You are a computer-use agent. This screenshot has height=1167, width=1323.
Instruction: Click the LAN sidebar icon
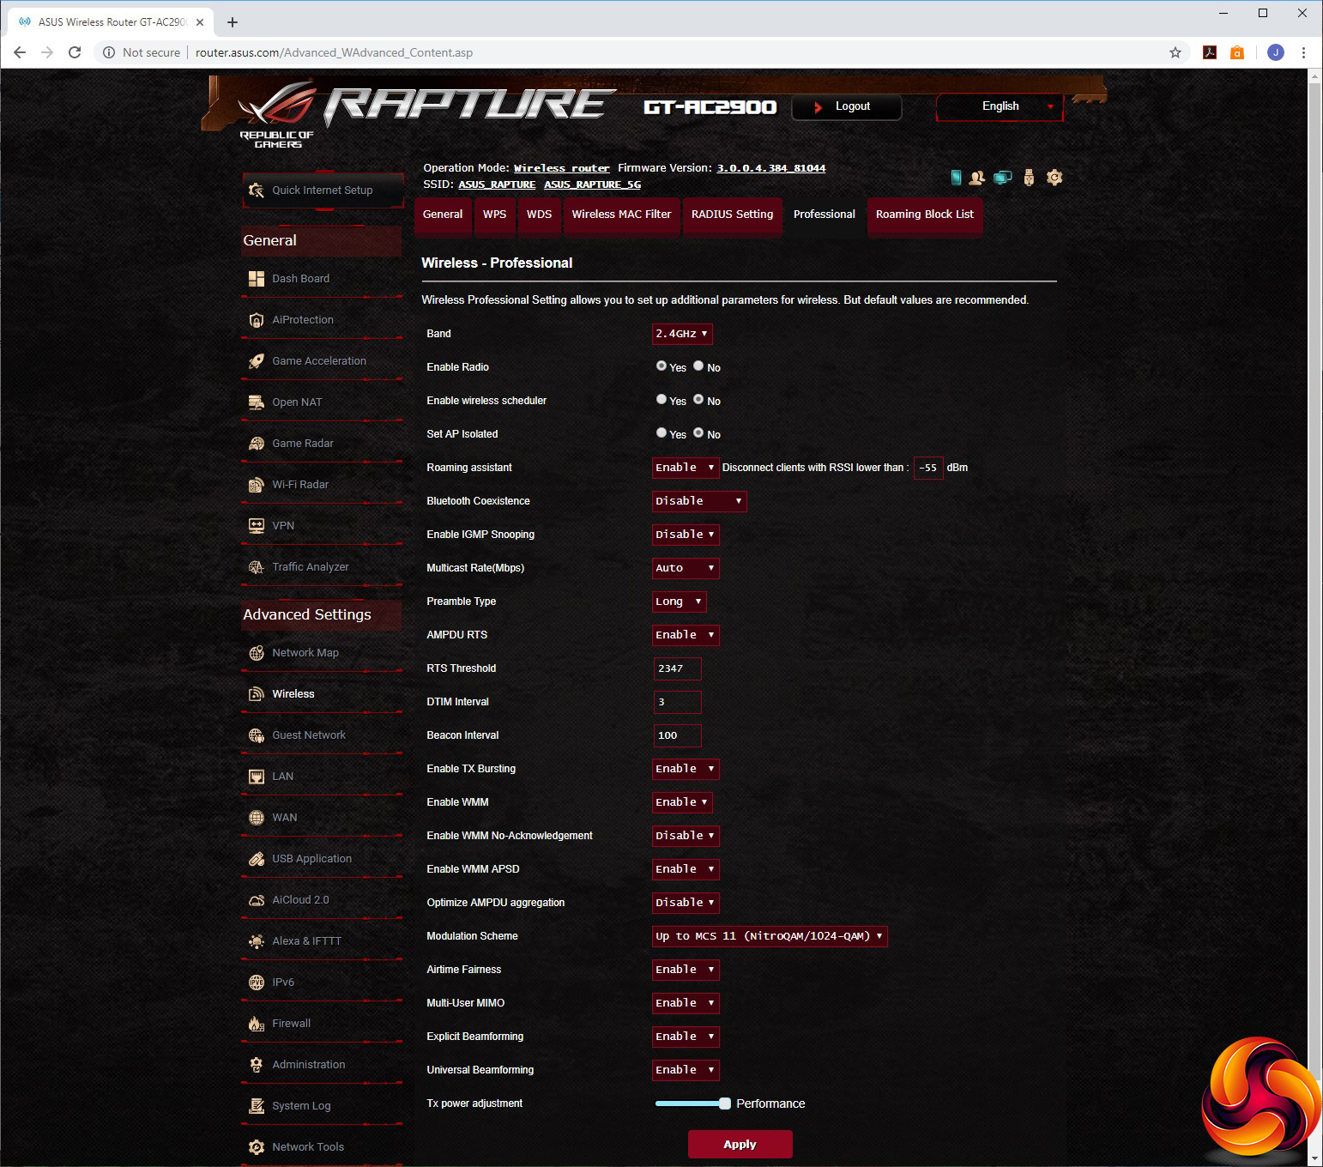(x=256, y=777)
